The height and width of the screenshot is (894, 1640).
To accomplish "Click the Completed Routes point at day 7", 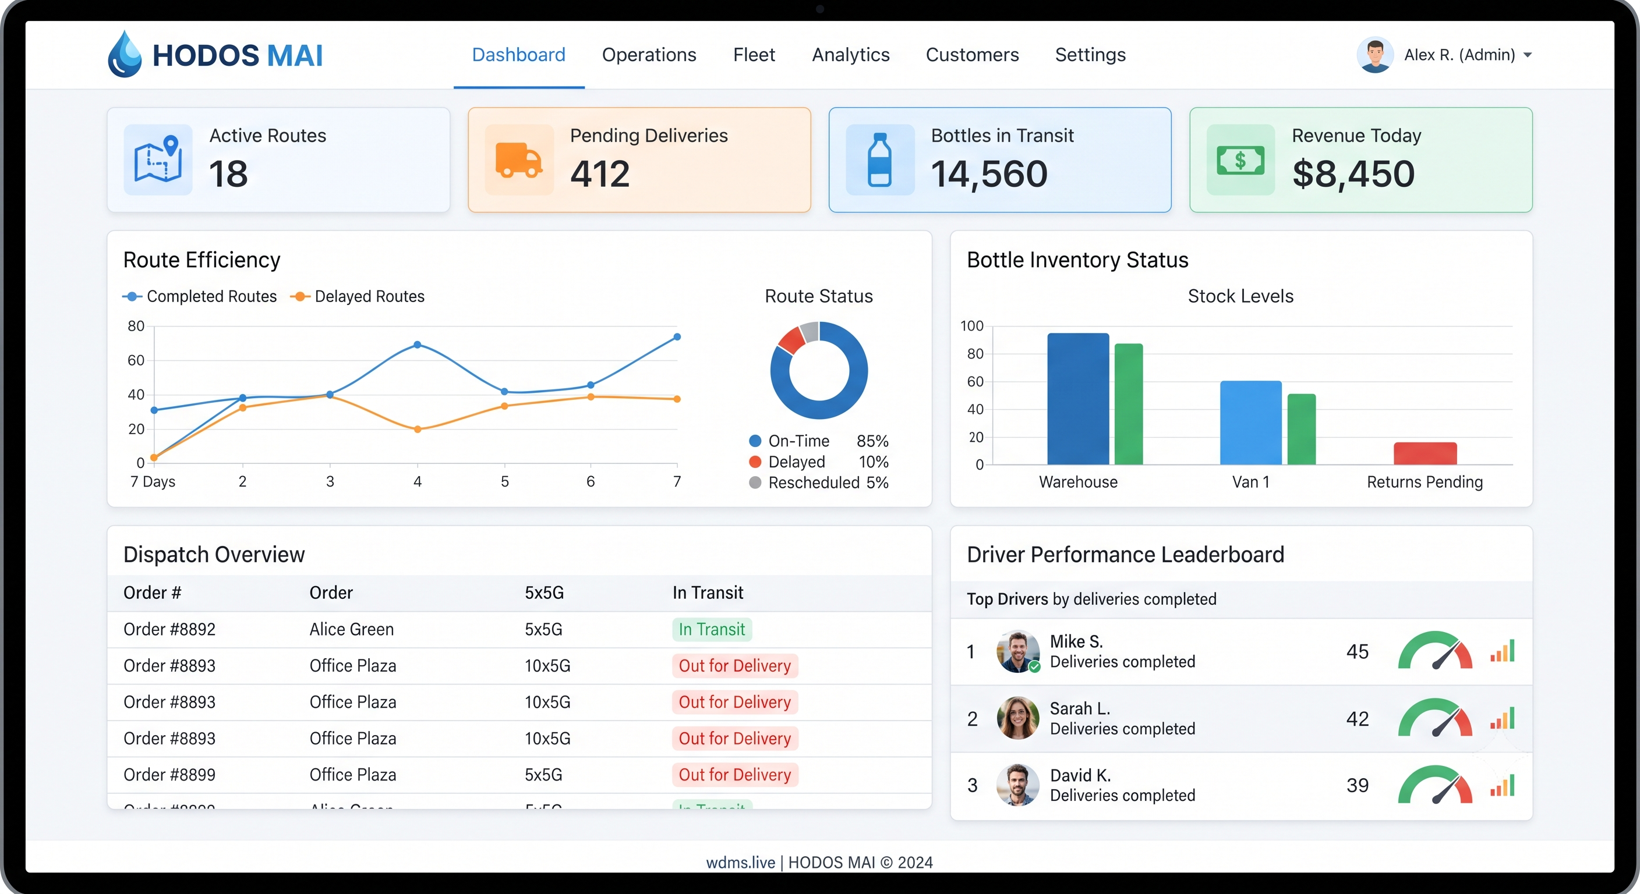I will [677, 337].
